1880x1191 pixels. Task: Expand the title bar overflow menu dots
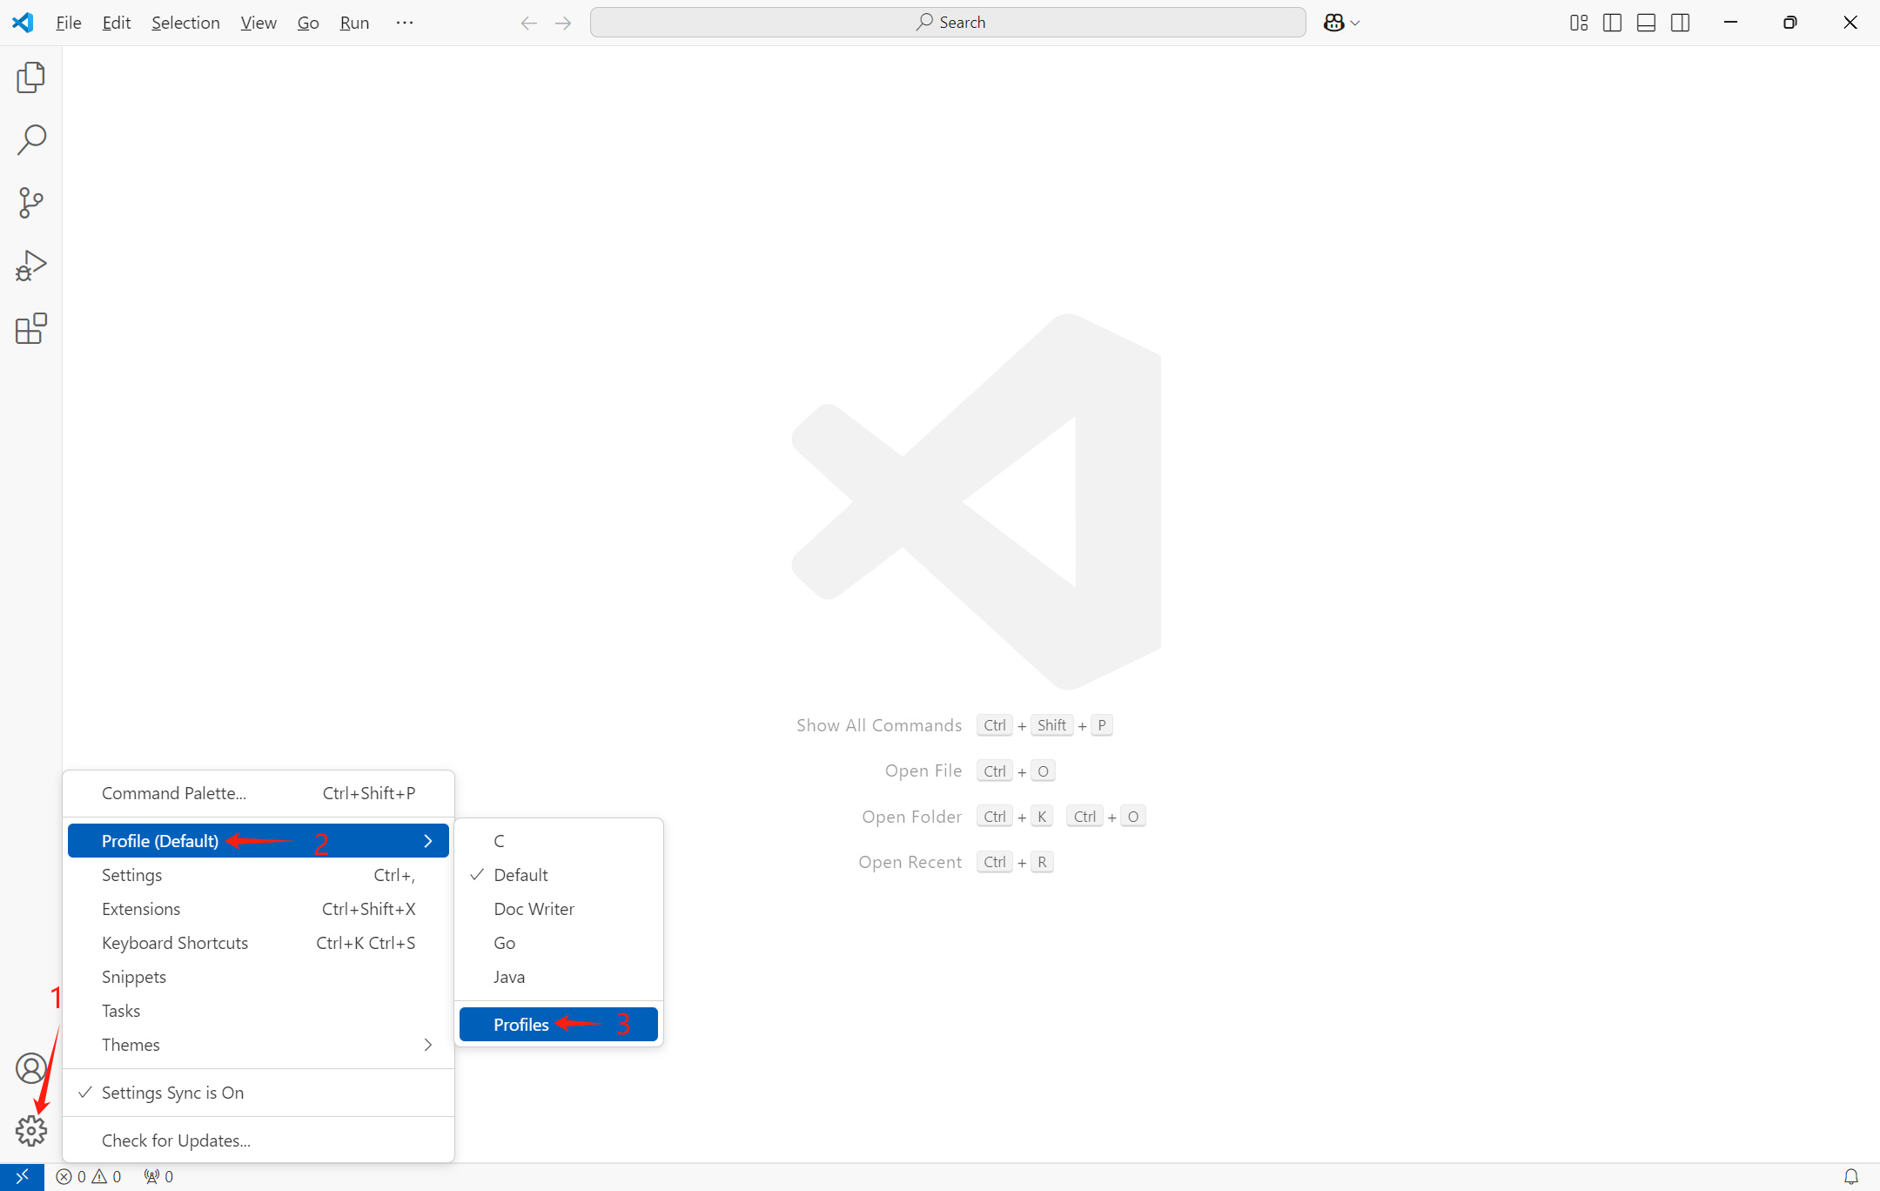pos(404,23)
